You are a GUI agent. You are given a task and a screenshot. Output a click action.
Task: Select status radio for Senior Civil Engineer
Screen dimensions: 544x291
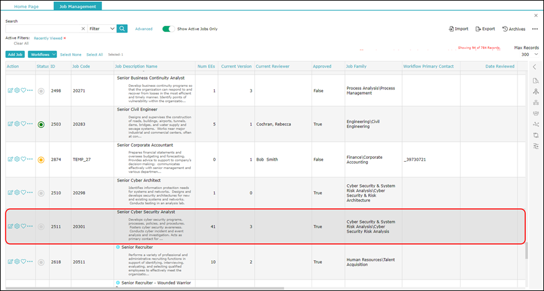click(41, 124)
